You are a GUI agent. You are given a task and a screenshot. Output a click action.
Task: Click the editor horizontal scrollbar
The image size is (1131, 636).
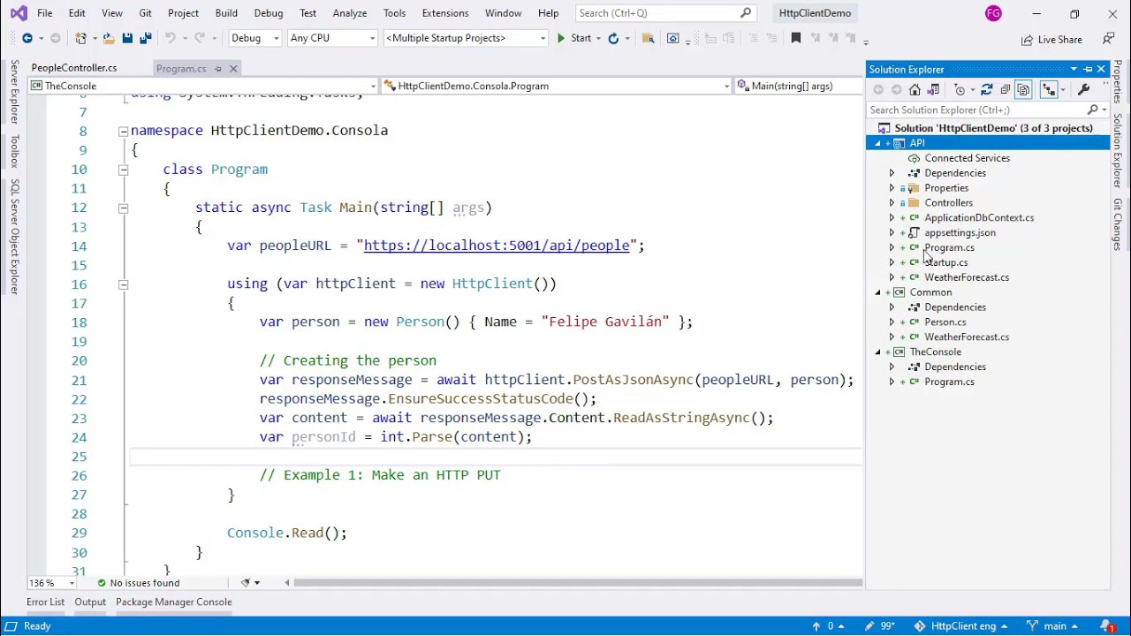(578, 583)
